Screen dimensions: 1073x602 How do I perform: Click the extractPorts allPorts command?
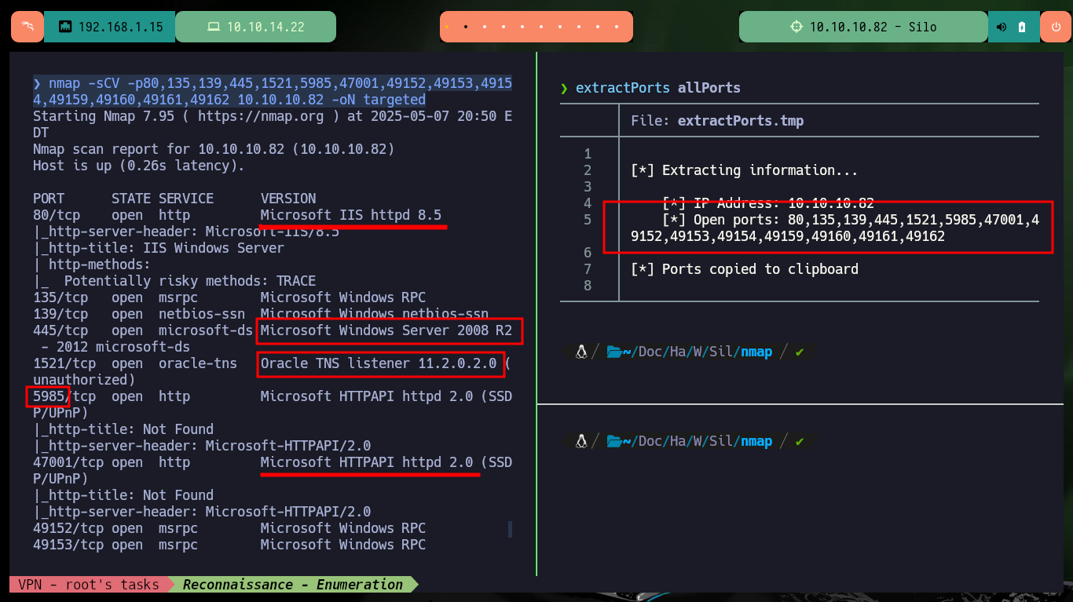(658, 88)
